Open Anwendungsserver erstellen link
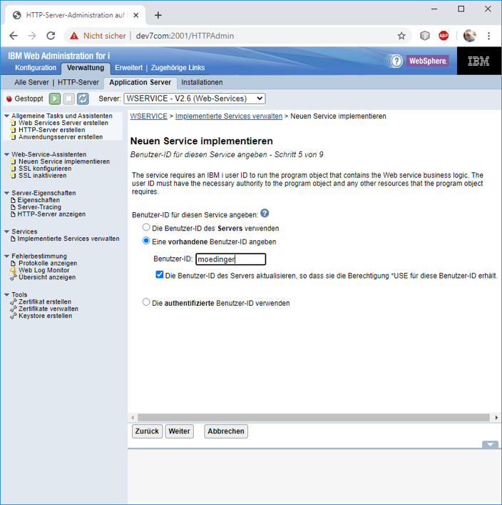Image resolution: width=502 pixels, height=505 pixels. pos(61,137)
